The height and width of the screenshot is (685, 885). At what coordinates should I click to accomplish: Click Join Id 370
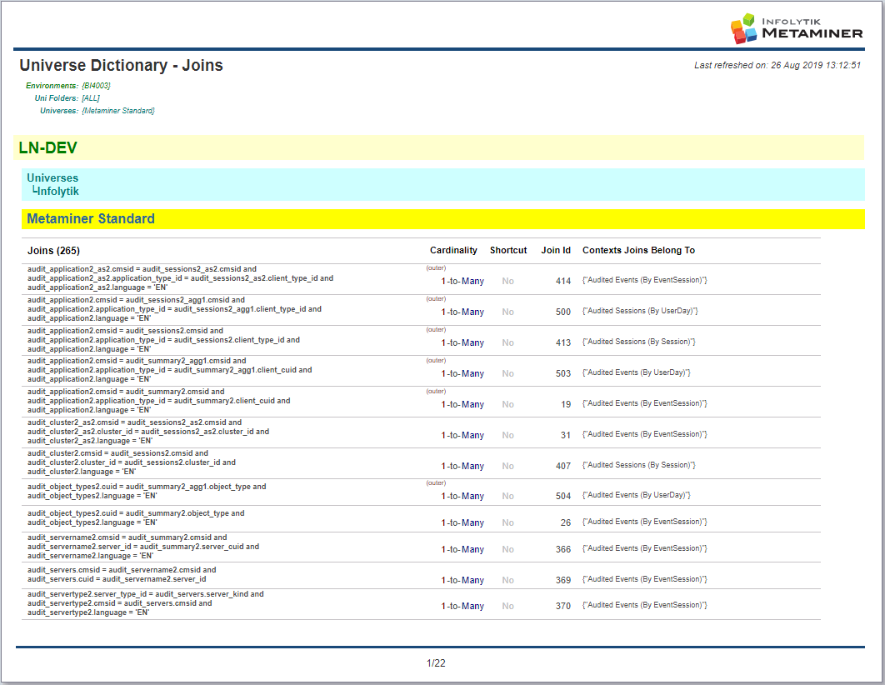point(563,606)
